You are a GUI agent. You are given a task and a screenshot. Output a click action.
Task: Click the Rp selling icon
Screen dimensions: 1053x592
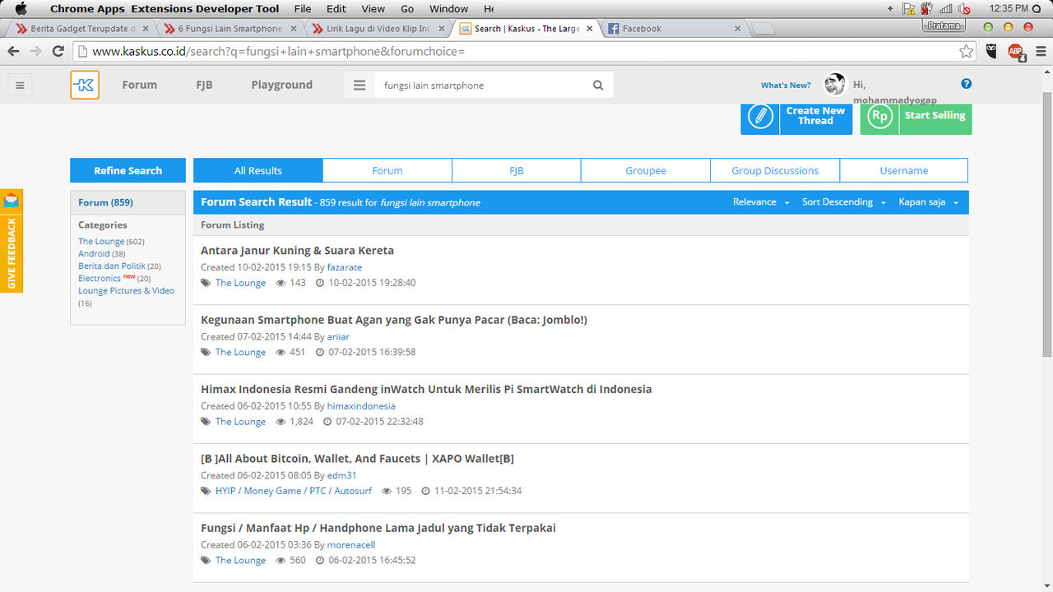[879, 116]
